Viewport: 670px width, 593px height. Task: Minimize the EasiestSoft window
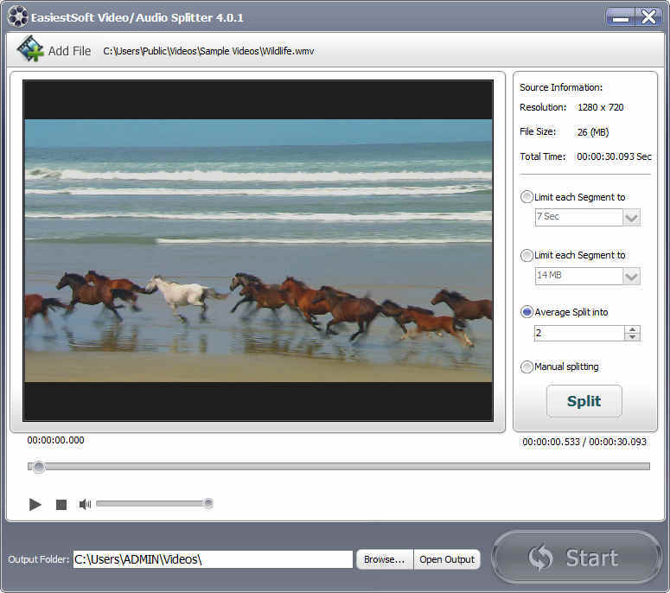tap(621, 17)
